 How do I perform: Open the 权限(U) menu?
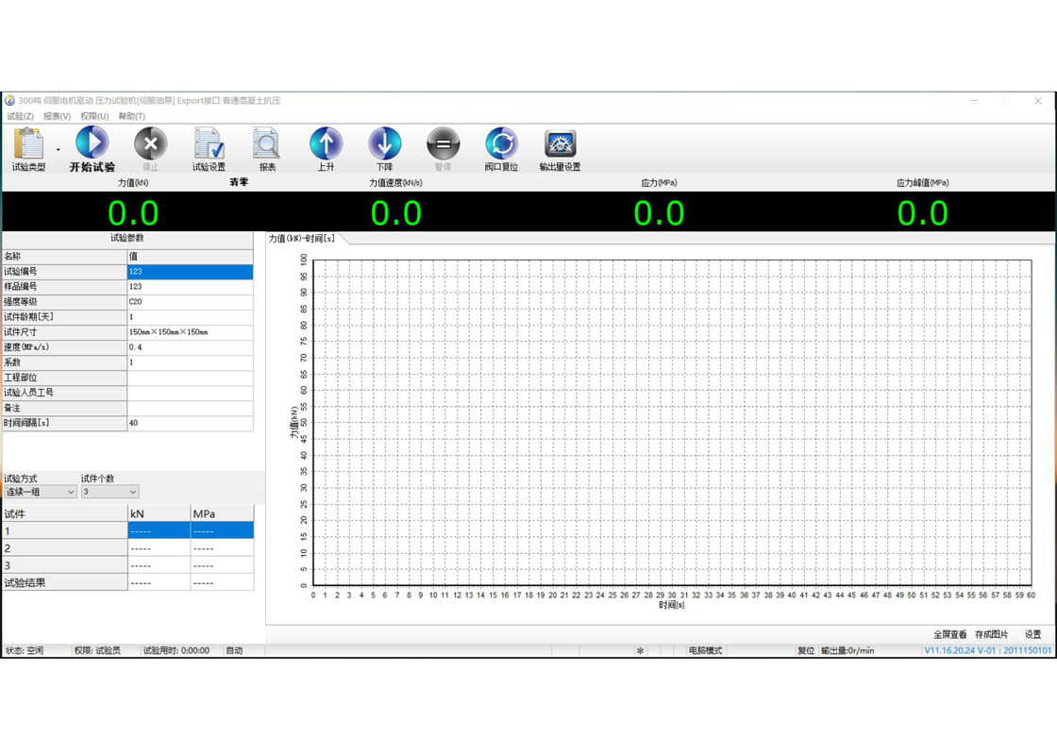pyautogui.click(x=94, y=116)
